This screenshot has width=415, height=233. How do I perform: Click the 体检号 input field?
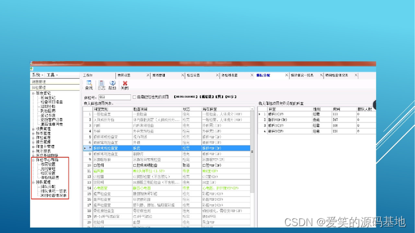115,97
